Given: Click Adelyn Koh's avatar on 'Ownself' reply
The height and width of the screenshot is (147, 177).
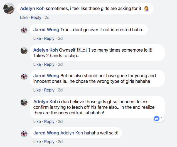Looking at the screenshot, I should point(24,50).
